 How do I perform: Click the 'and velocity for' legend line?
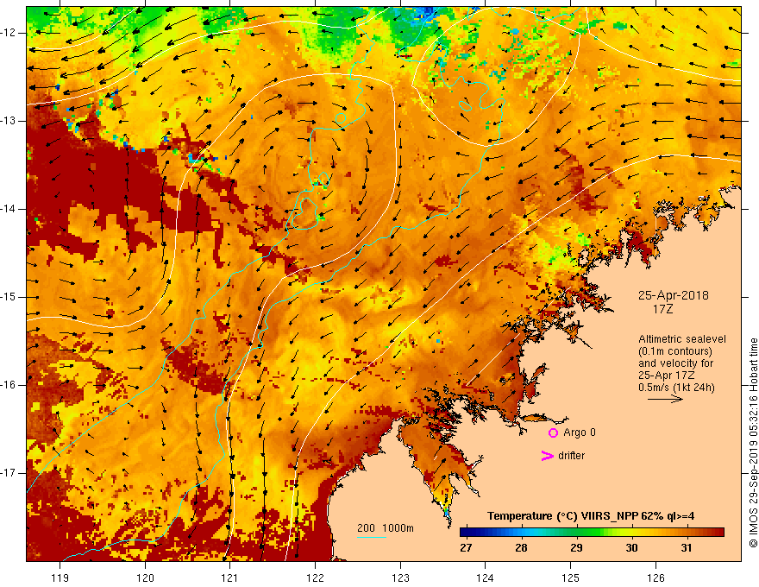(675, 363)
